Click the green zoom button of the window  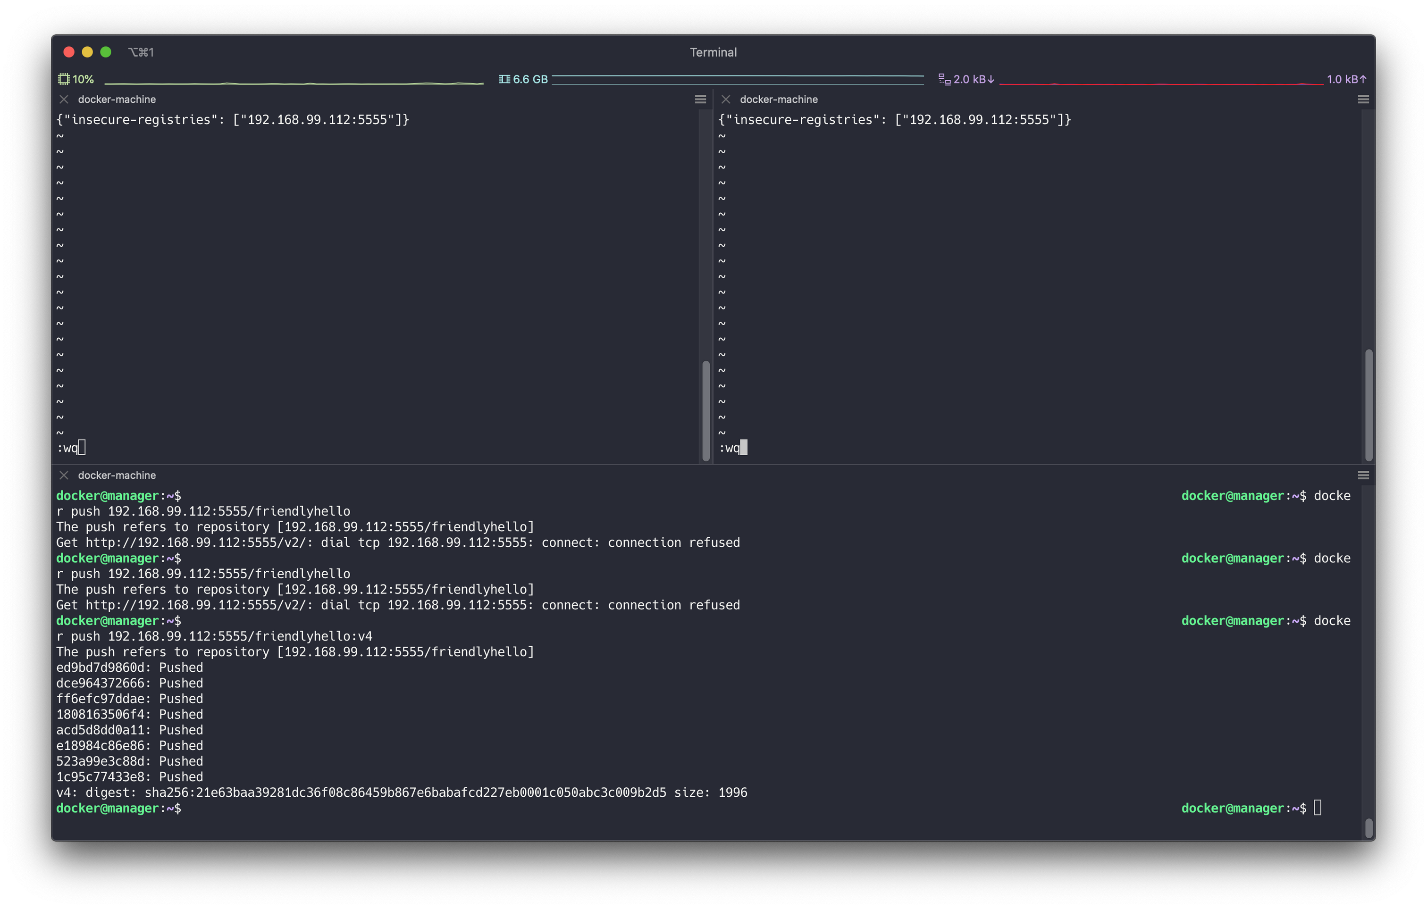[x=106, y=51]
